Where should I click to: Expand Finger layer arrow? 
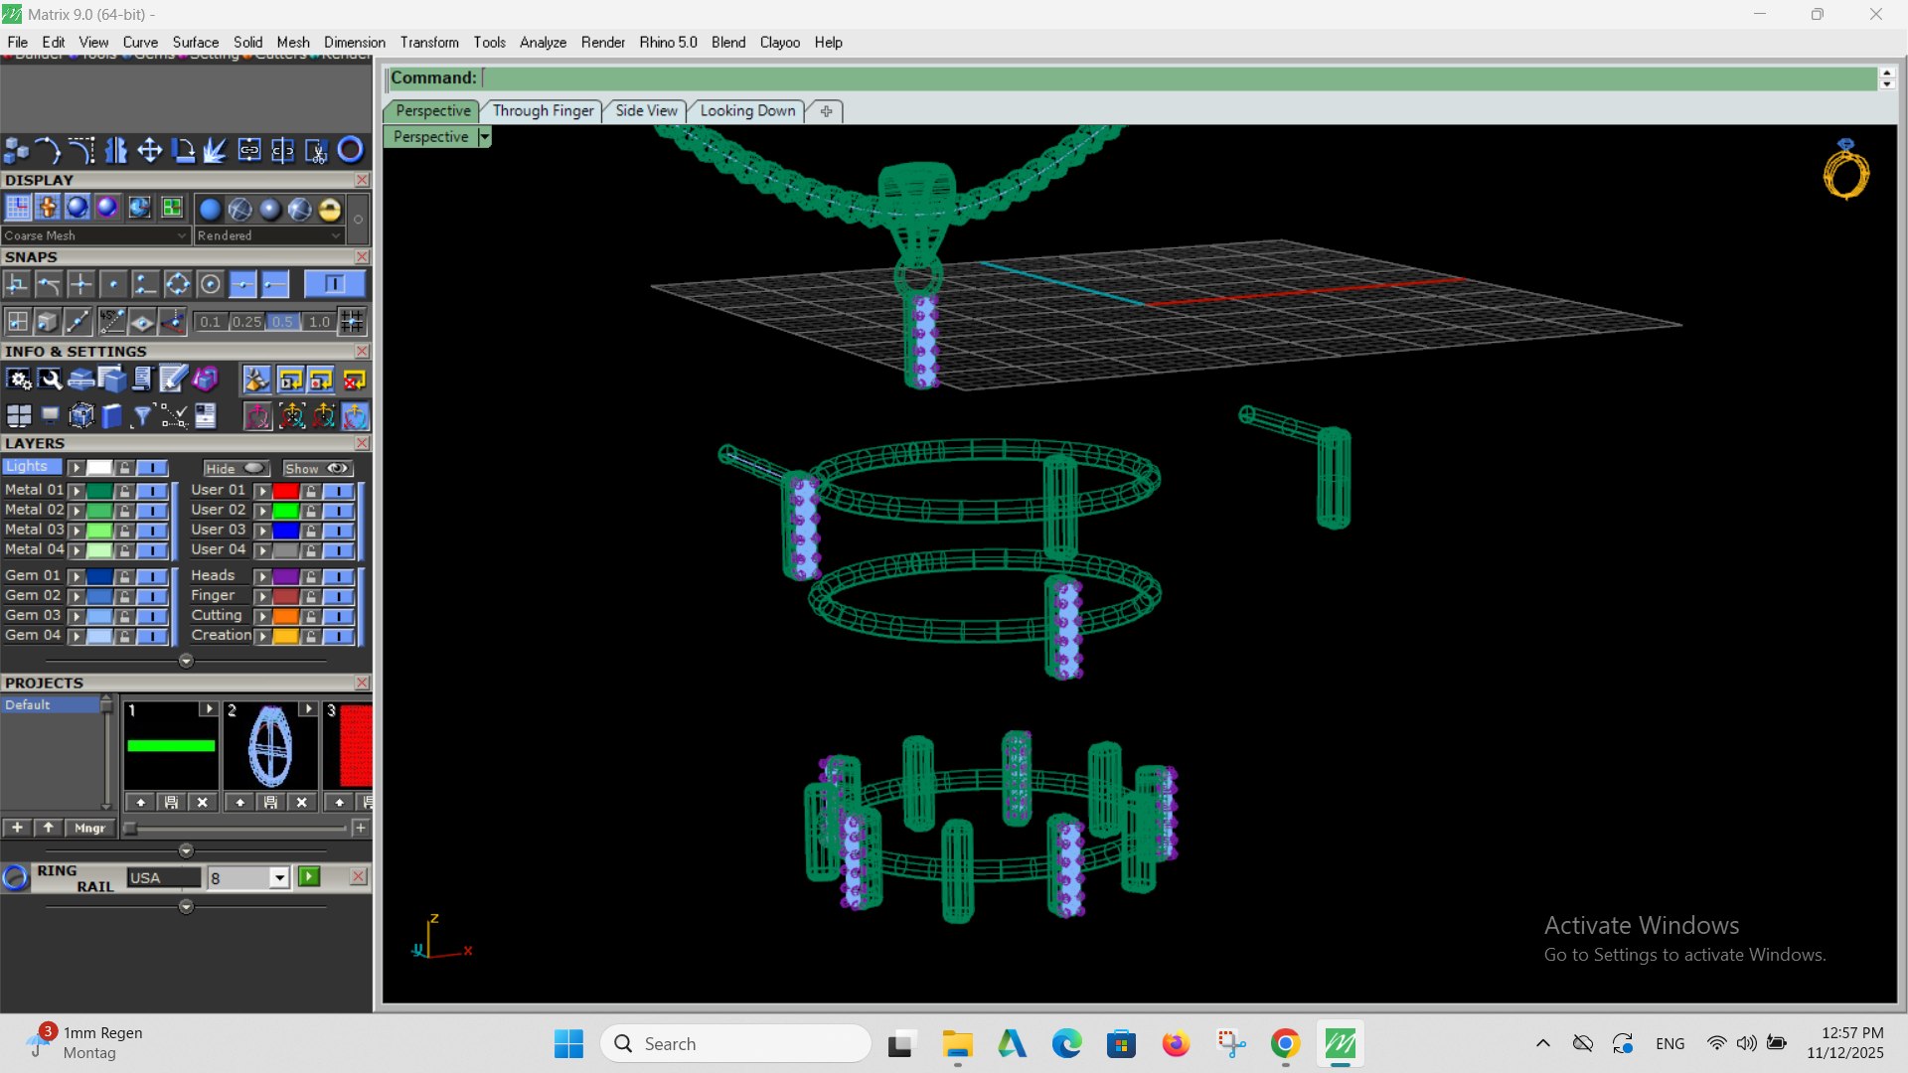pos(262,596)
